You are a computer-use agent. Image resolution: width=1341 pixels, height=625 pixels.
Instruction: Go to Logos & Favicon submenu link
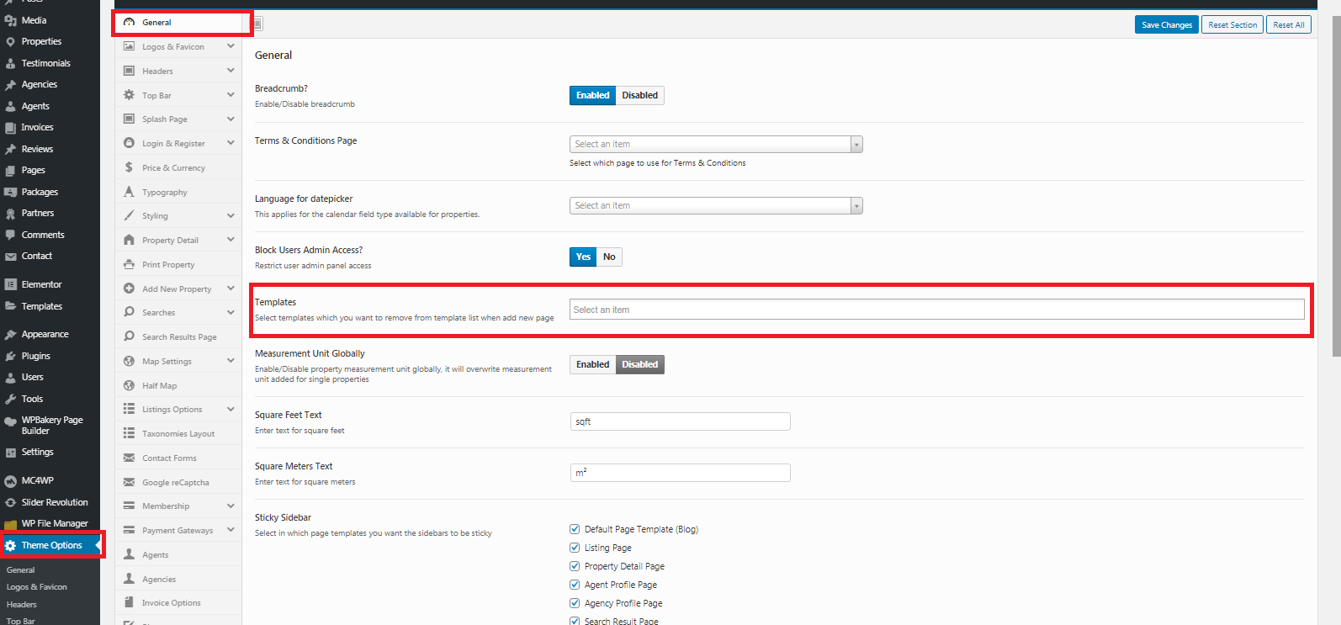point(37,587)
